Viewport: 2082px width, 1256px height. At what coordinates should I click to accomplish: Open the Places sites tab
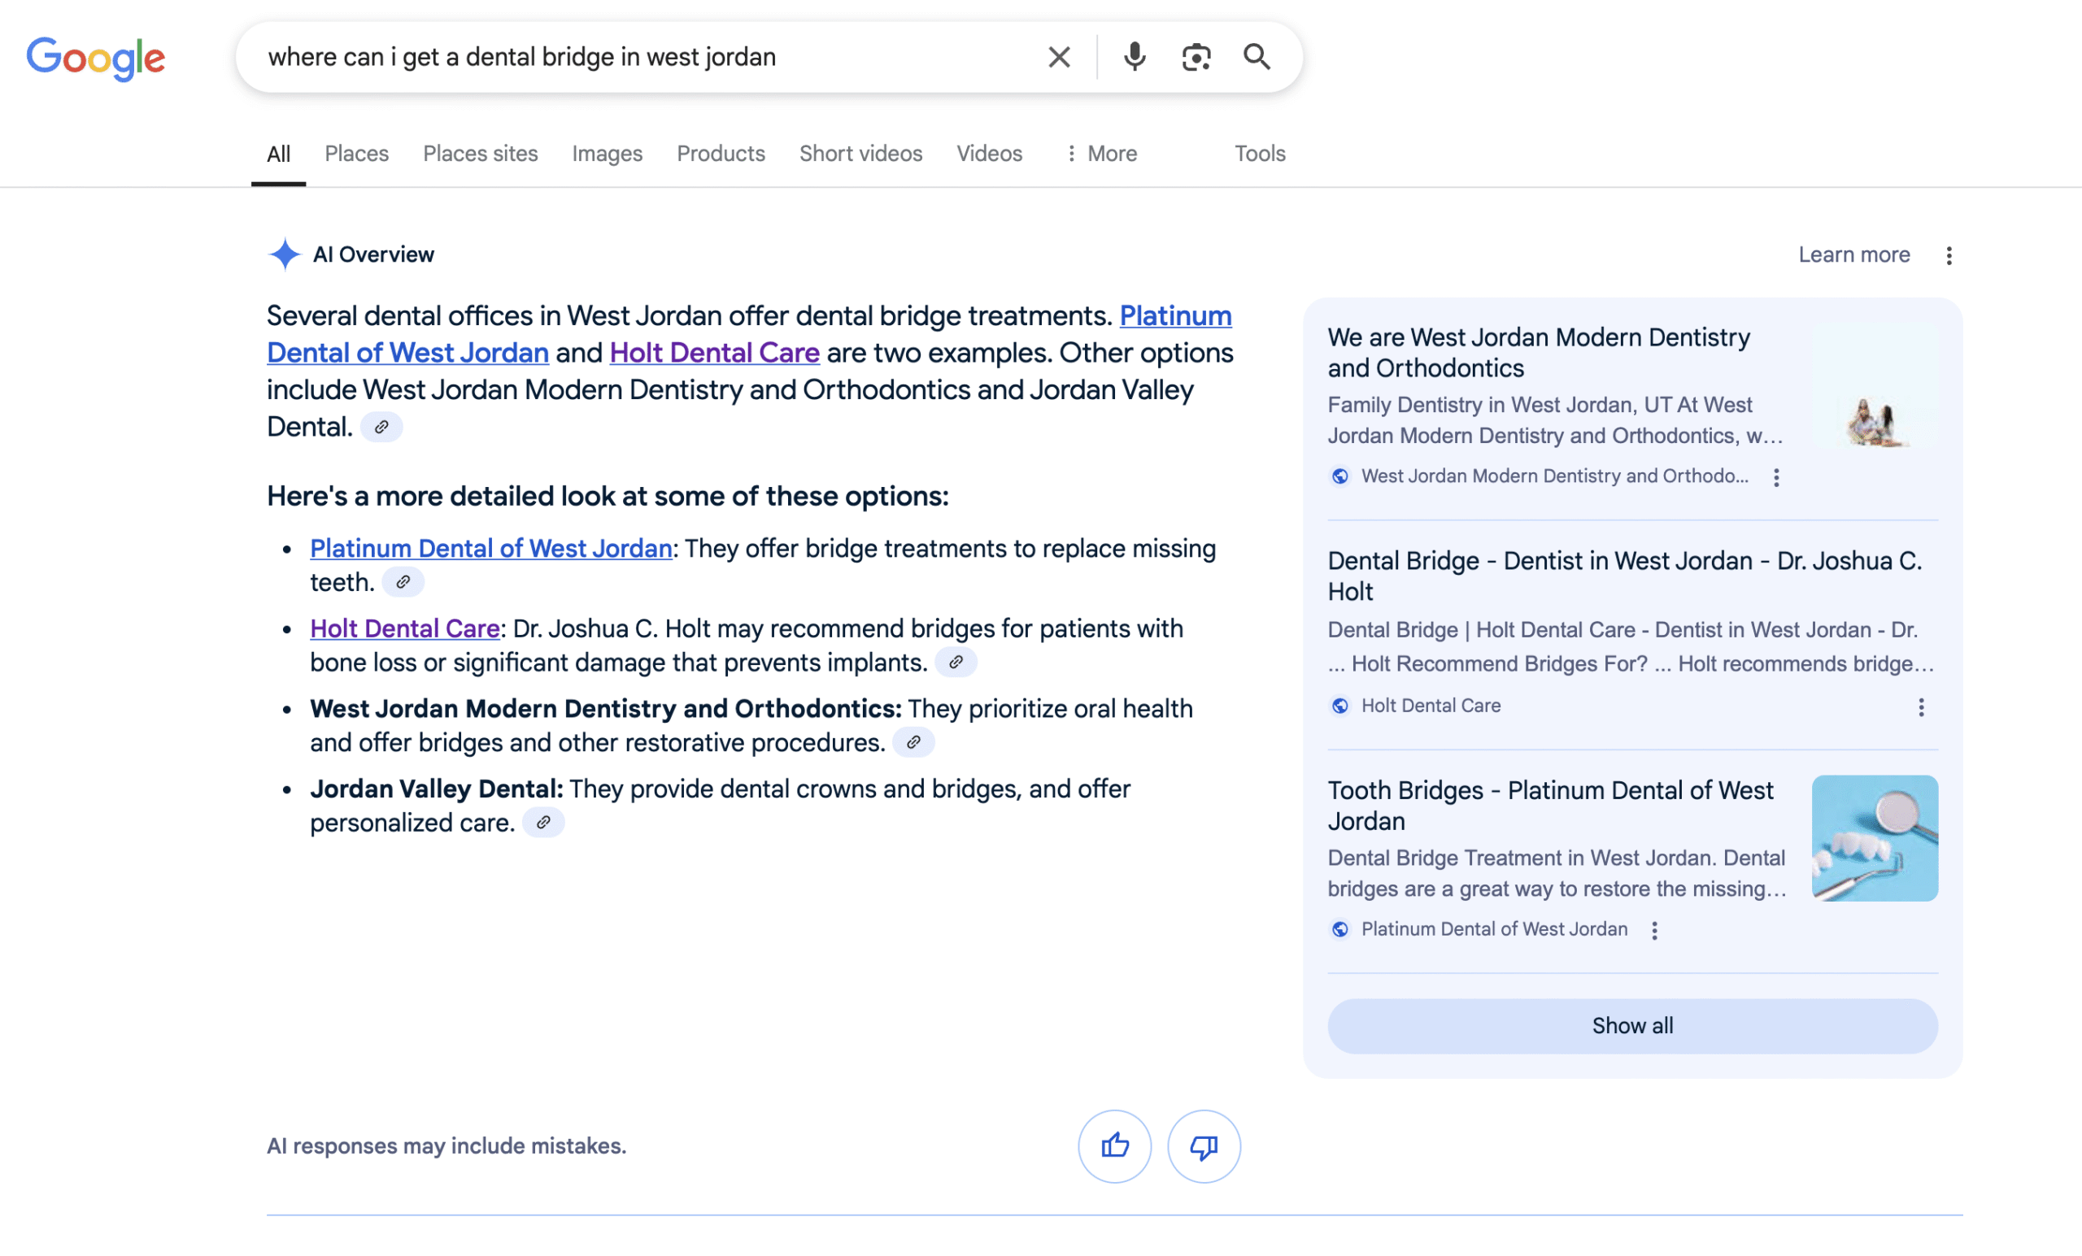(x=480, y=154)
